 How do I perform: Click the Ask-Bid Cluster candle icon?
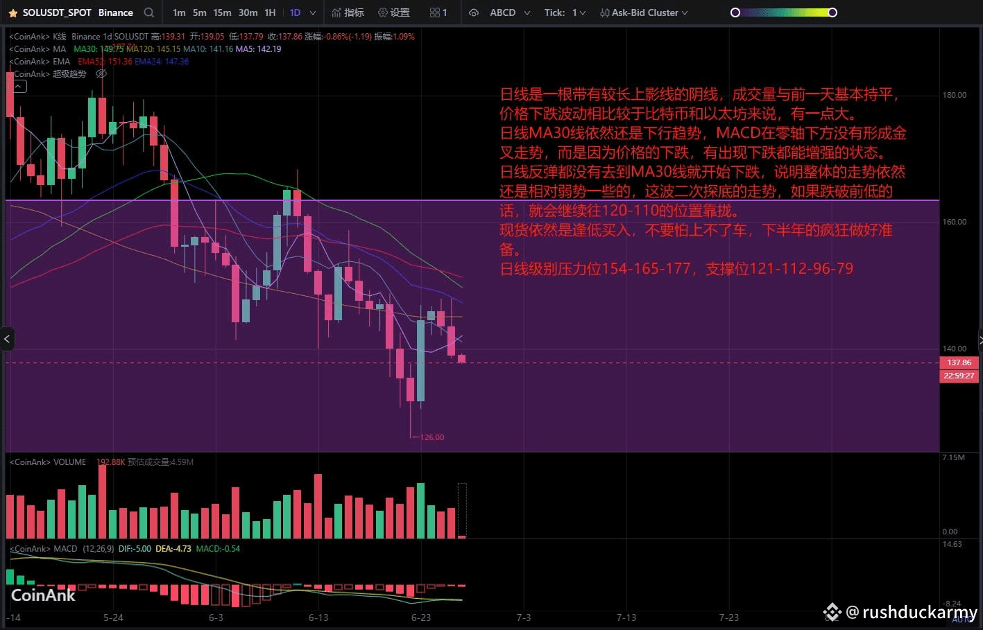pos(605,12)
